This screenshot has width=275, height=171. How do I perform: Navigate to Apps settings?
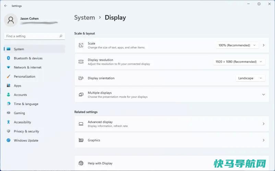[x=34, y=85]
